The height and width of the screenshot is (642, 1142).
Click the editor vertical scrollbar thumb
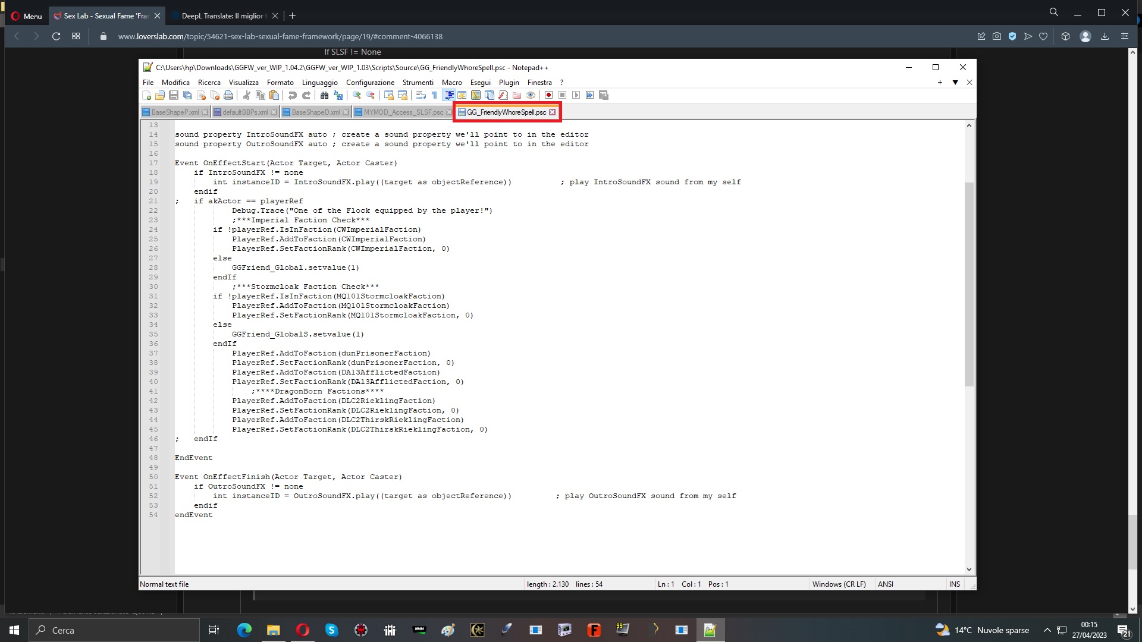tap(969, 285)
